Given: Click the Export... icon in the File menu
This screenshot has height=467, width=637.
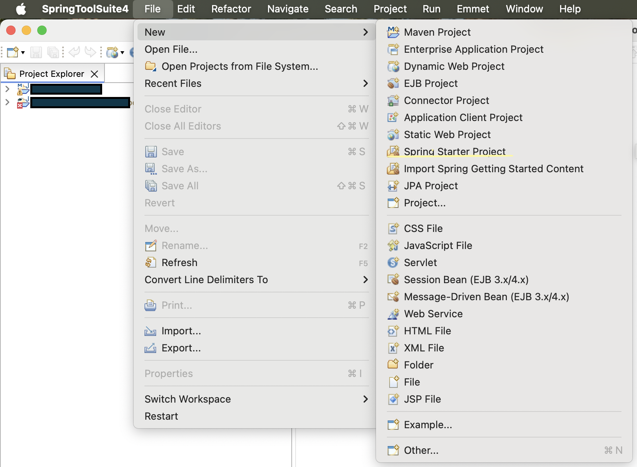Looking at the screenshot, I should click(151, 348).
